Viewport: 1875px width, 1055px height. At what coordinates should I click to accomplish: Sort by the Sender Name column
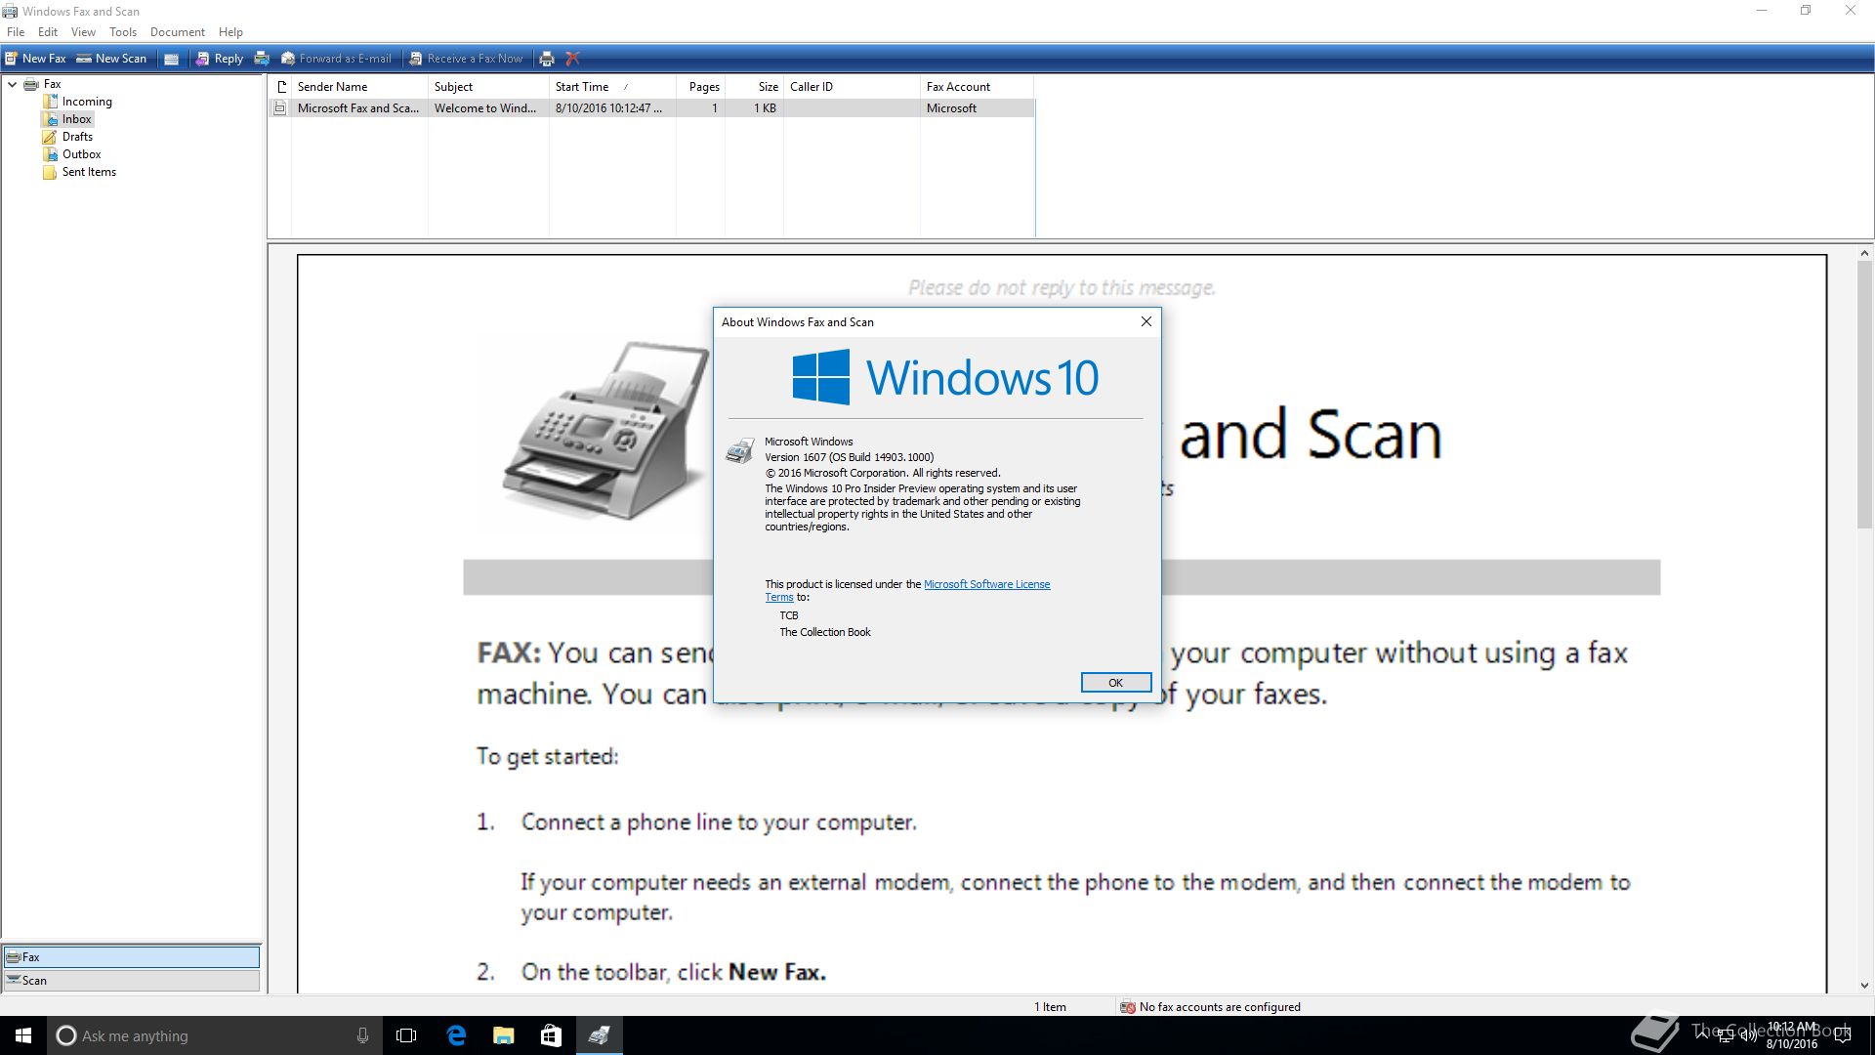point(359,87)
